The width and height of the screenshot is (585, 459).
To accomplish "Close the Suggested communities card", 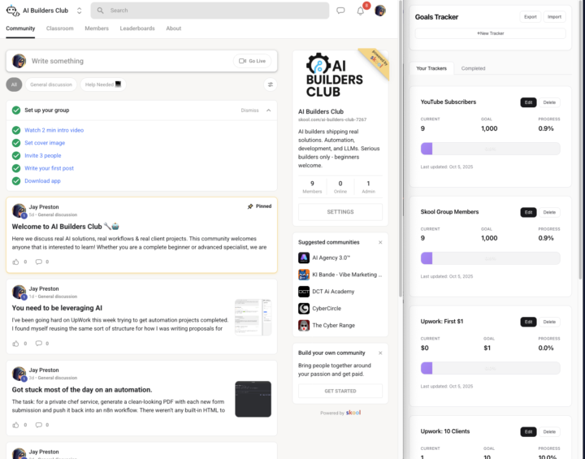I will 380,243.
